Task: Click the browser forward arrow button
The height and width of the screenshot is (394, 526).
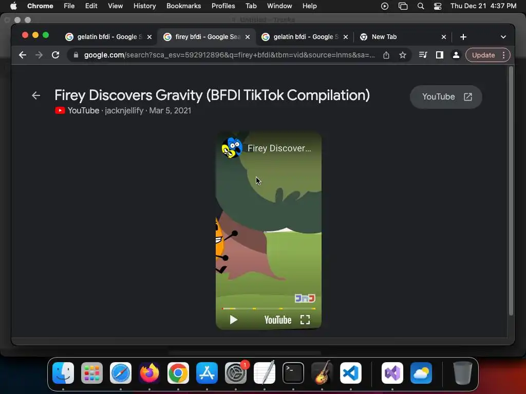Action: click(39, 55)
